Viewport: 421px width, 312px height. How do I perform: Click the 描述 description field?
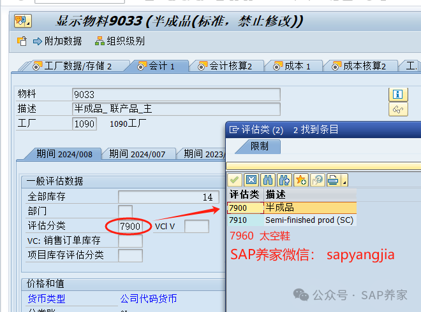point(176,109)
